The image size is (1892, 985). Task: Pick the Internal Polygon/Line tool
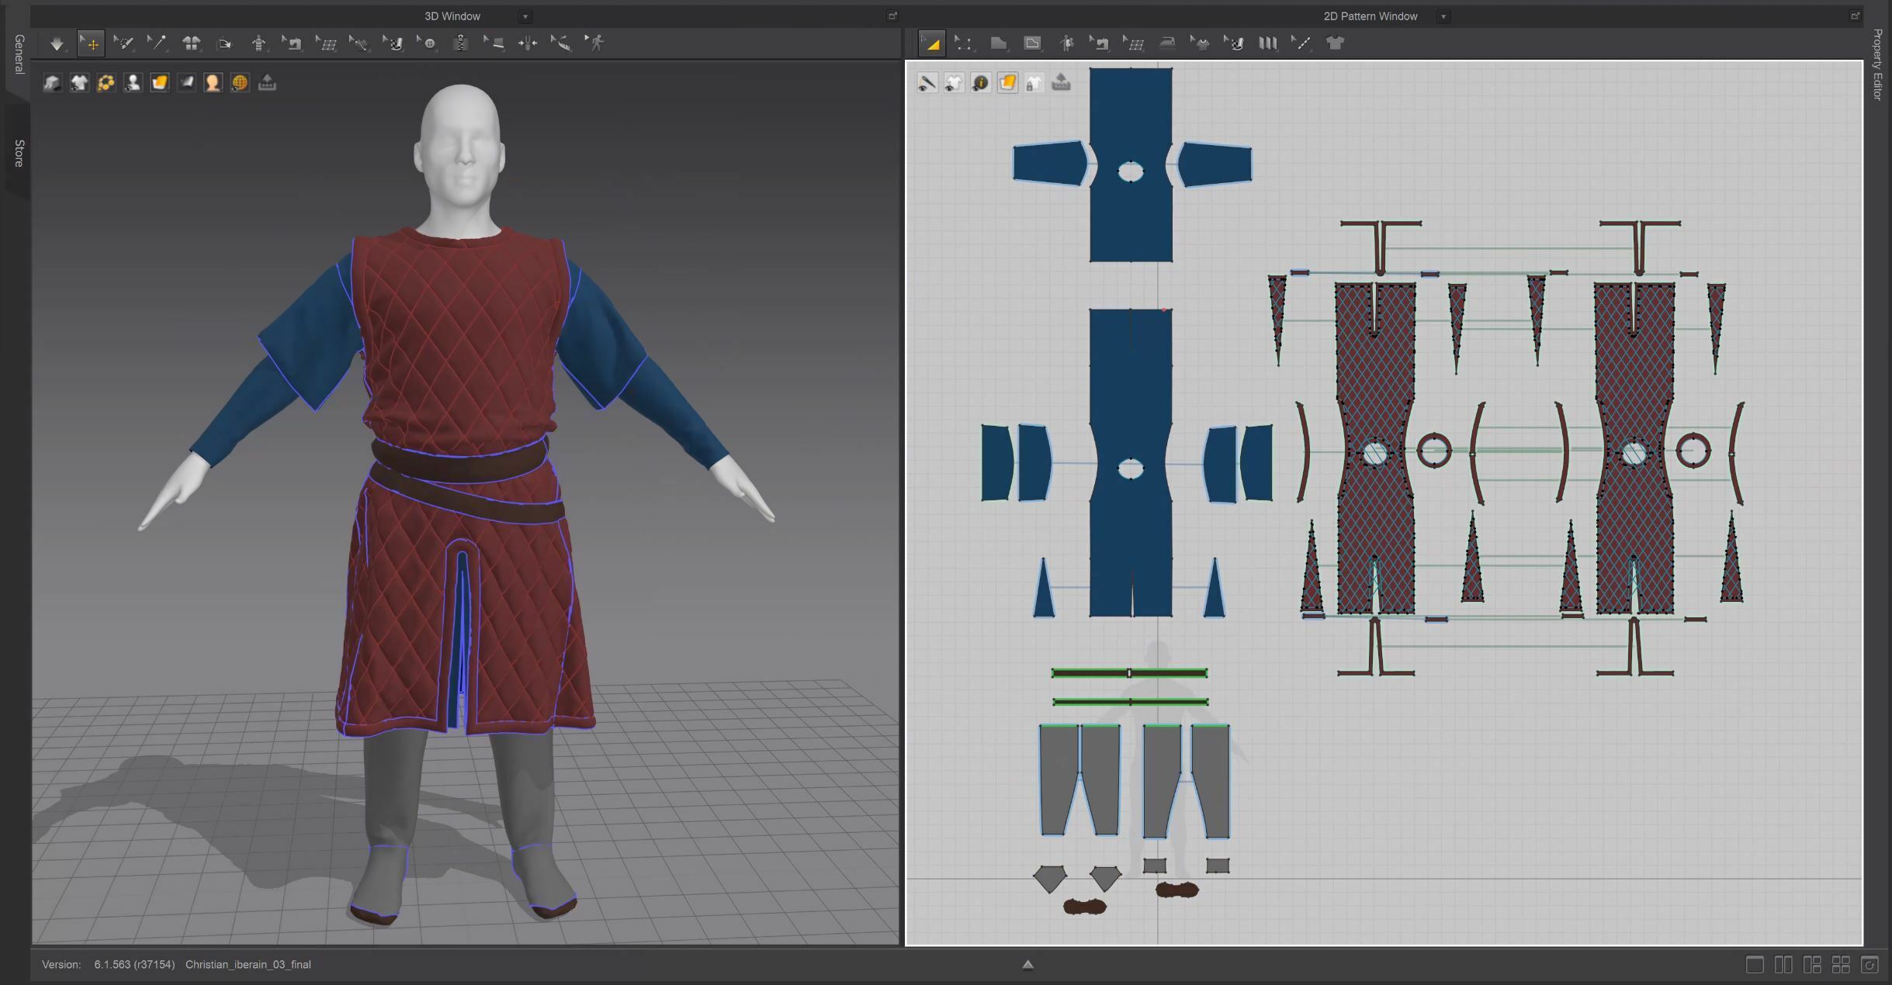tap(1032, 43)
